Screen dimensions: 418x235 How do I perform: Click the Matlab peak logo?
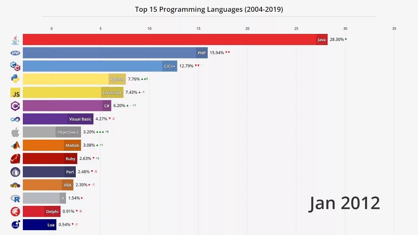coord(15,146)
